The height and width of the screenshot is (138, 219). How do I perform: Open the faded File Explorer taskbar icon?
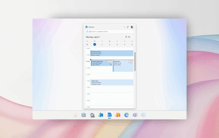coord(75,115)
